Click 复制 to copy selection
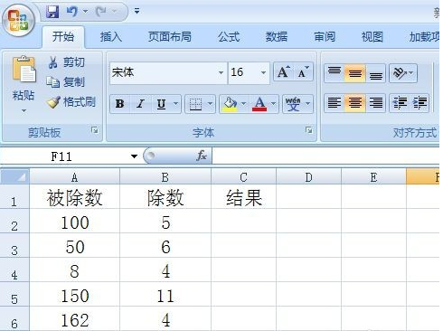 point(66,82)
